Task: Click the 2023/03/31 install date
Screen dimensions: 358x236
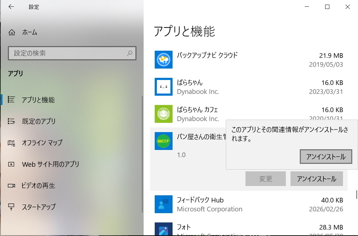Action: [x=326, y=91]
